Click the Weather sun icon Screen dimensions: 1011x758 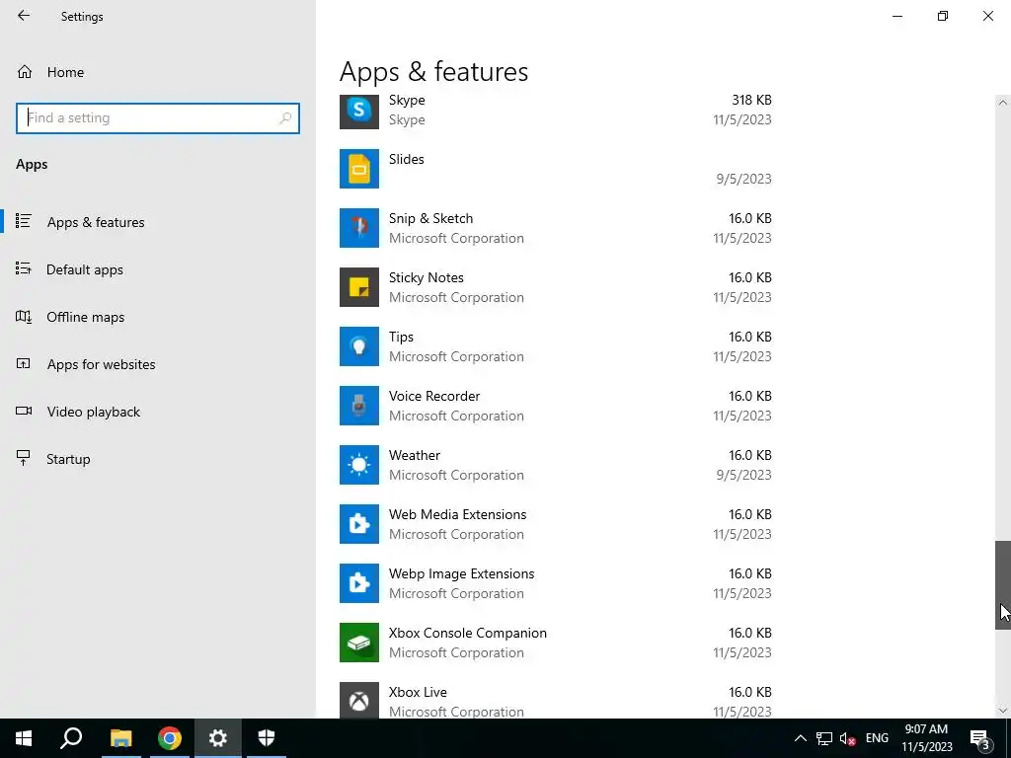359,466
